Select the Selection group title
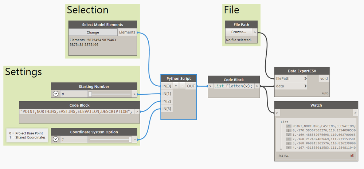 88,10
